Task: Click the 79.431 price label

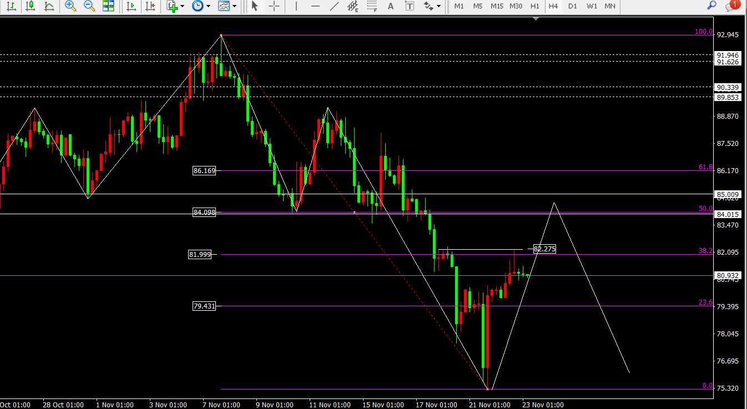Action: [204, 306]
